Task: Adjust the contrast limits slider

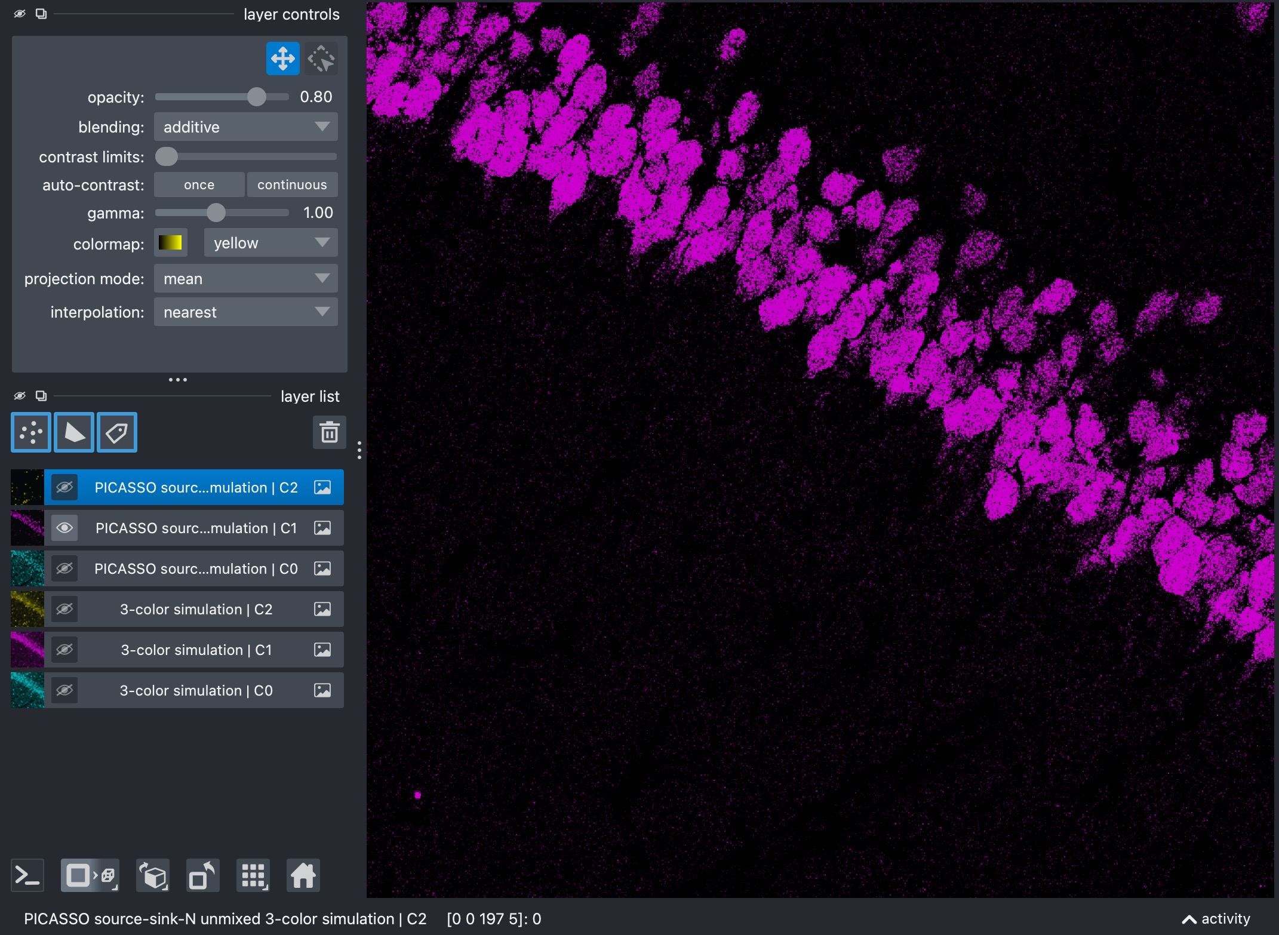Action: [246, 156]
